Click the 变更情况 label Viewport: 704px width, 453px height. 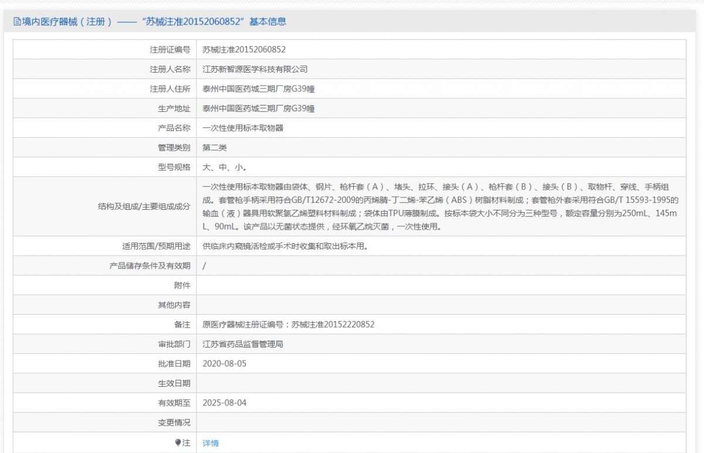tap(174, 423)
